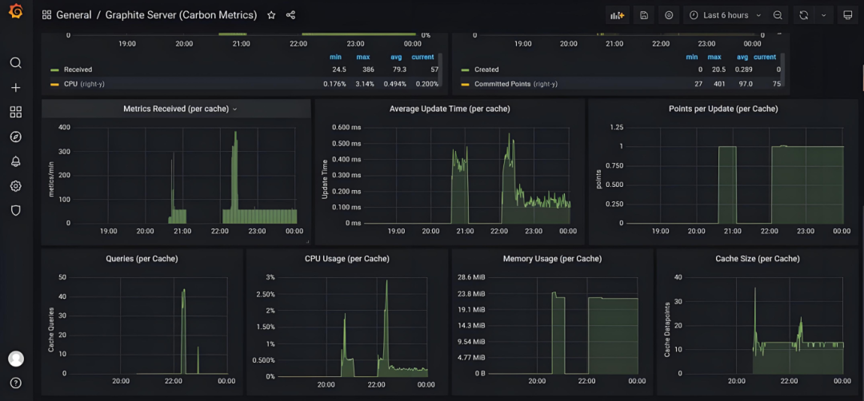
Task: Click the Add panel icon
Action: click(x=617, y=15)
